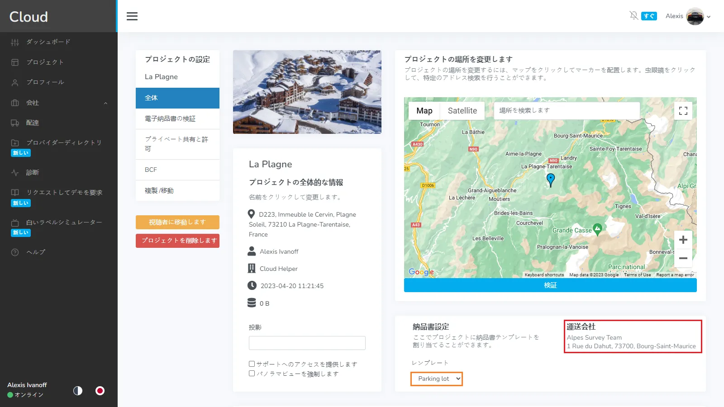Image resolution: width=724 pixels, height=407 pixels.
Task: Click the 検証 button below the map
Action: click(550, 285)
